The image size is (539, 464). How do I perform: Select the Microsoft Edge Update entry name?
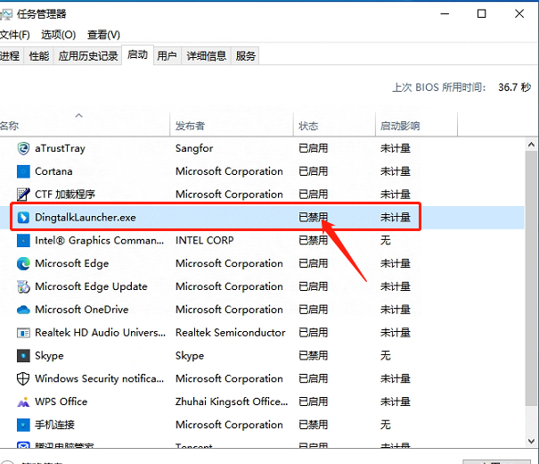point(91,286)
